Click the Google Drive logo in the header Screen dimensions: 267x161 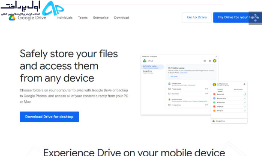pos(27,18)
